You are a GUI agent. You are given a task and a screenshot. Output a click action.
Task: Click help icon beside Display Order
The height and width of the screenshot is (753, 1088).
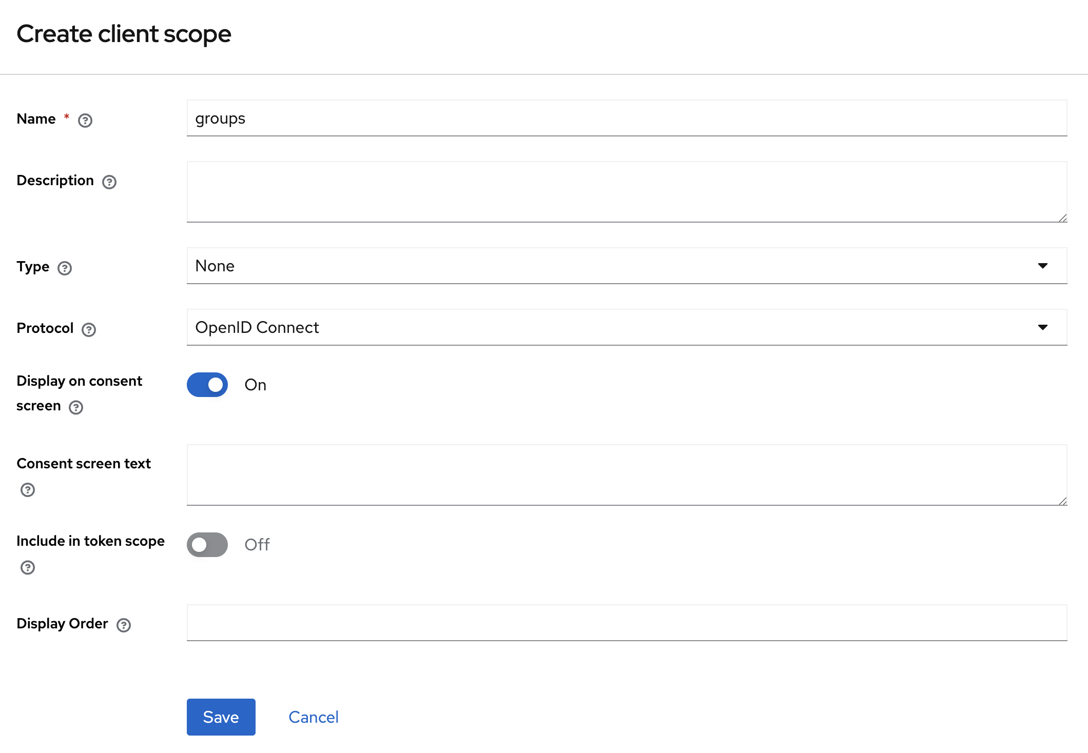[124, 625]
